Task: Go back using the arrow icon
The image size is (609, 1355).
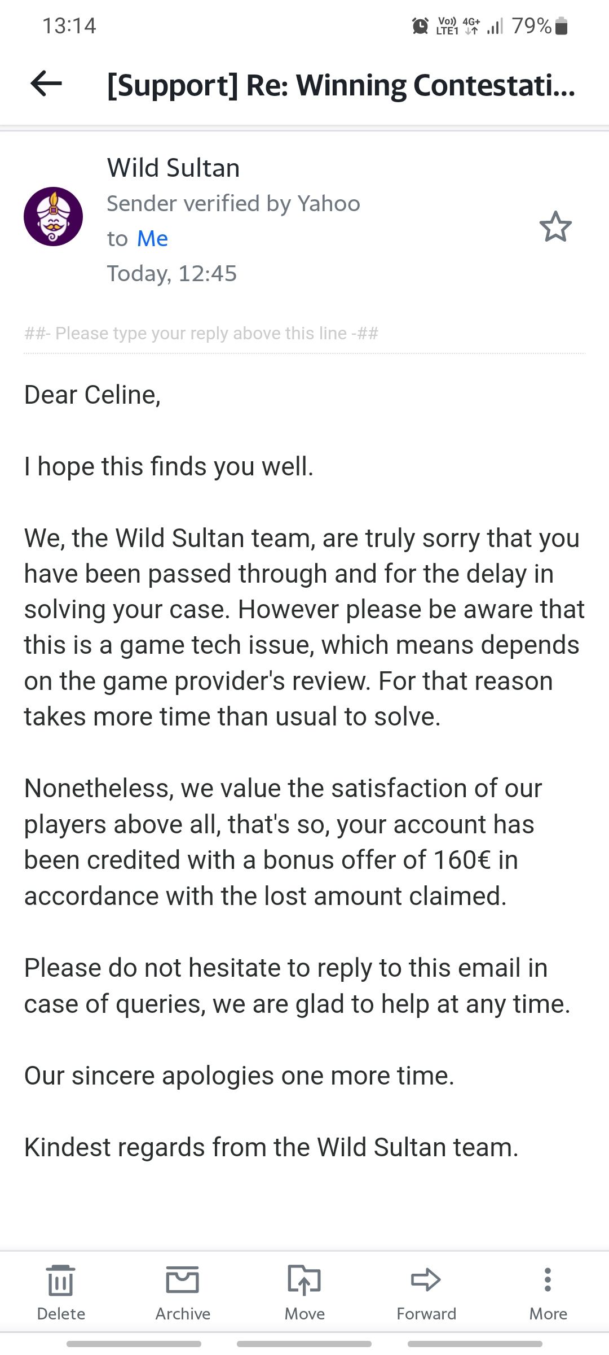Action: pyautogui.click(x=46, y=84)
